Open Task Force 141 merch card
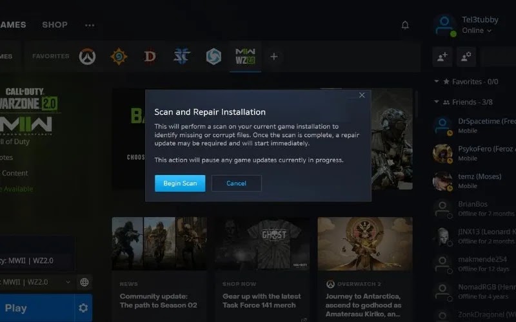The image size is (516, 322). click(262, 269)
